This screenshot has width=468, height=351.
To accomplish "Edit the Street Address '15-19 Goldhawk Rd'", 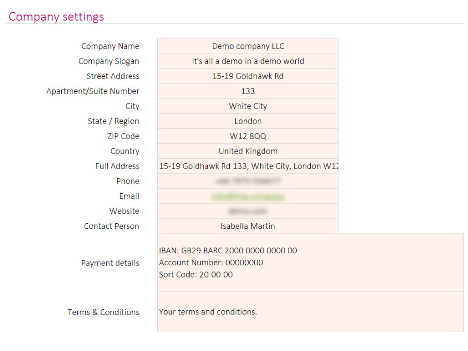I will point(248,76).
